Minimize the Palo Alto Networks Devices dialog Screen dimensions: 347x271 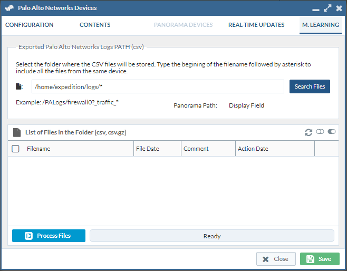(316, 9)
